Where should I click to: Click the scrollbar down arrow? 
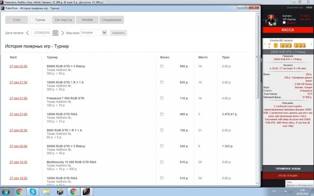tap(257, 183)
